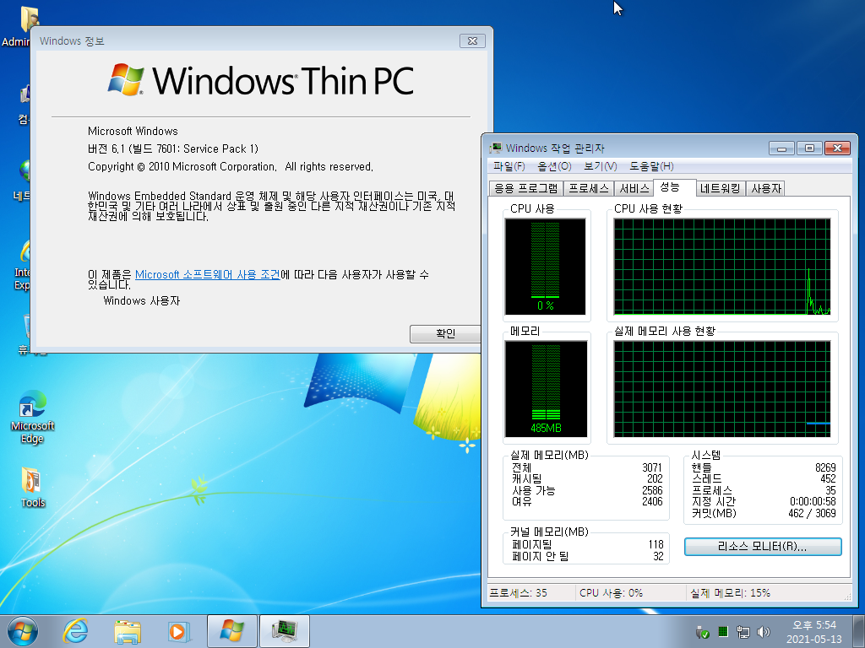Click the 스레드 value 452
This screenshot has height=648, width=865.
(828, 478)
